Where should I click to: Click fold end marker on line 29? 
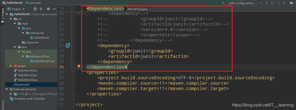pyautogui.click(x=74, y=62)
